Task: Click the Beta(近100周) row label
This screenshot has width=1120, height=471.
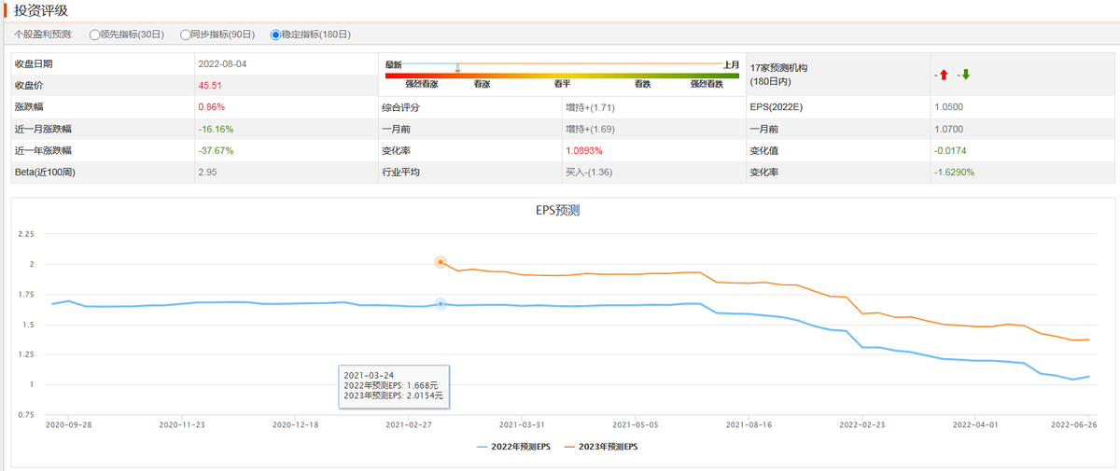Action: point(45,173)
